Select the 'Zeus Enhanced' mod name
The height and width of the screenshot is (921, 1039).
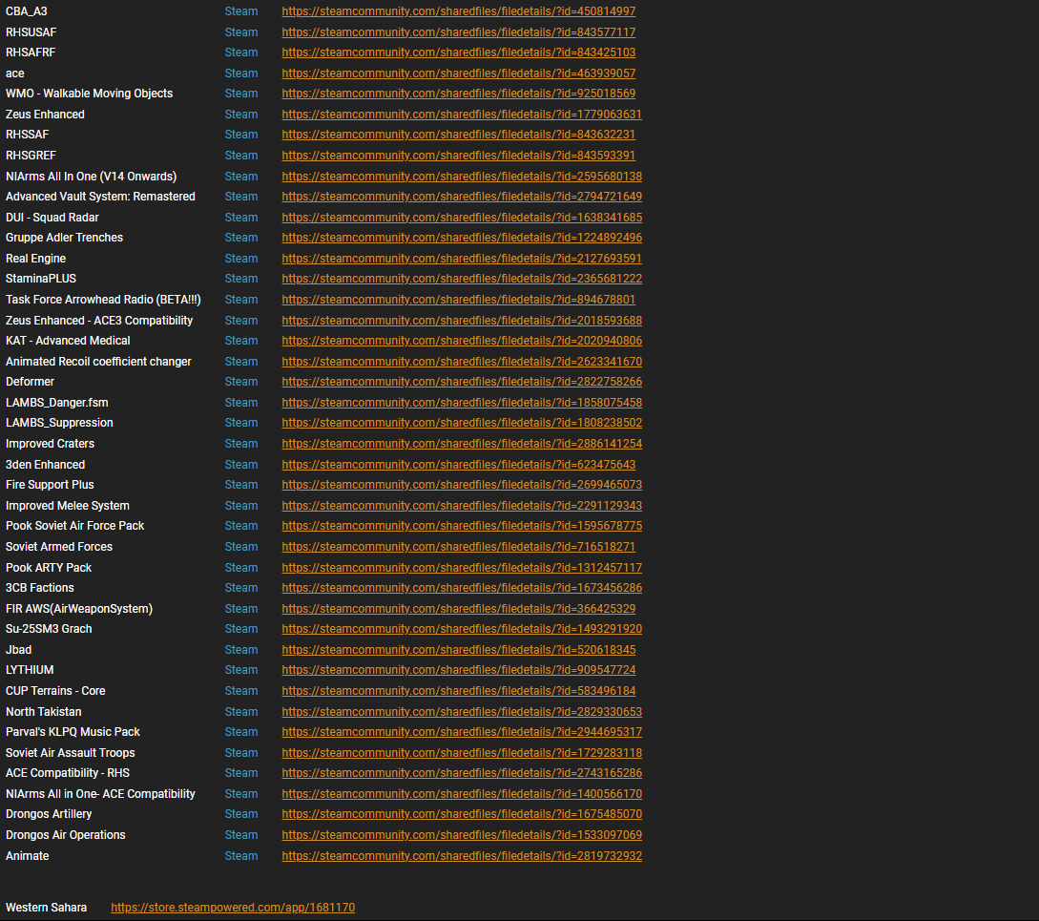pyautogui.click(x=45, y=114)
